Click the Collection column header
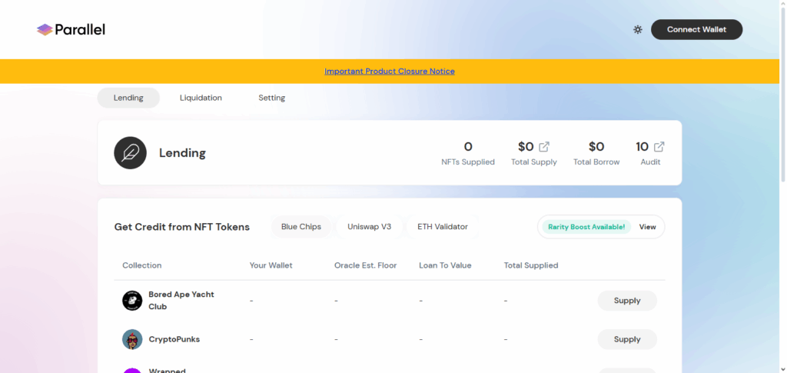Viewport: 787px width, 373px height. pos(142,265)
